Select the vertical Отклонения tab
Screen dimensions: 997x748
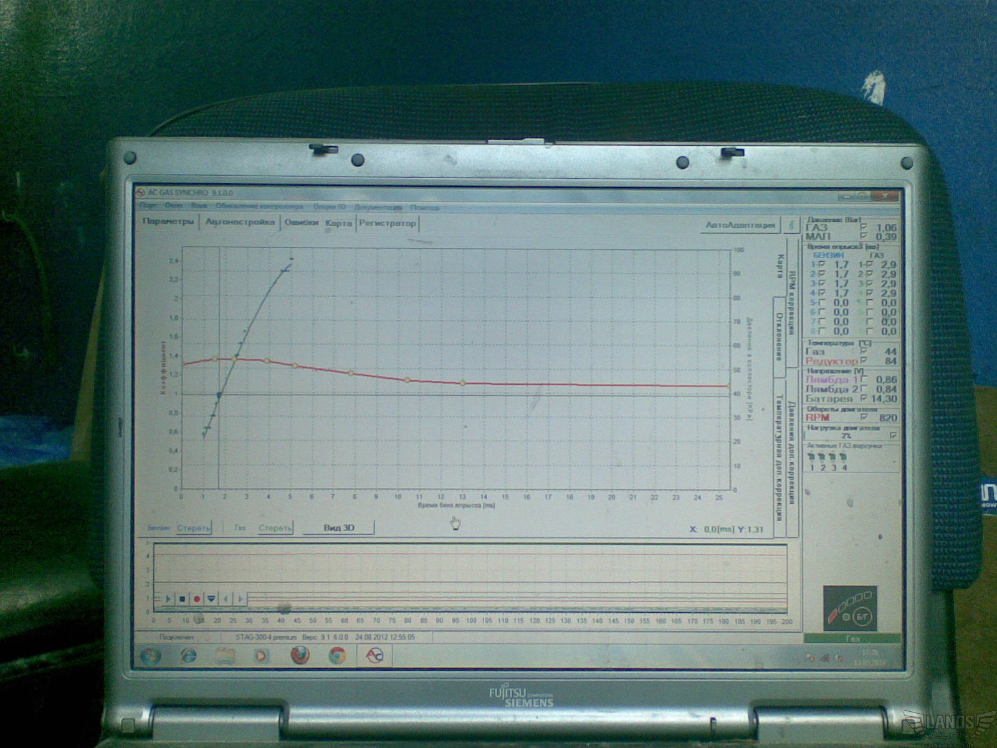coord(779,337)
